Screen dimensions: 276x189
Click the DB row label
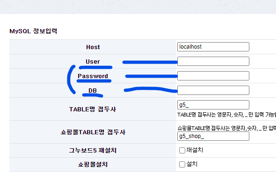[93, 91]
